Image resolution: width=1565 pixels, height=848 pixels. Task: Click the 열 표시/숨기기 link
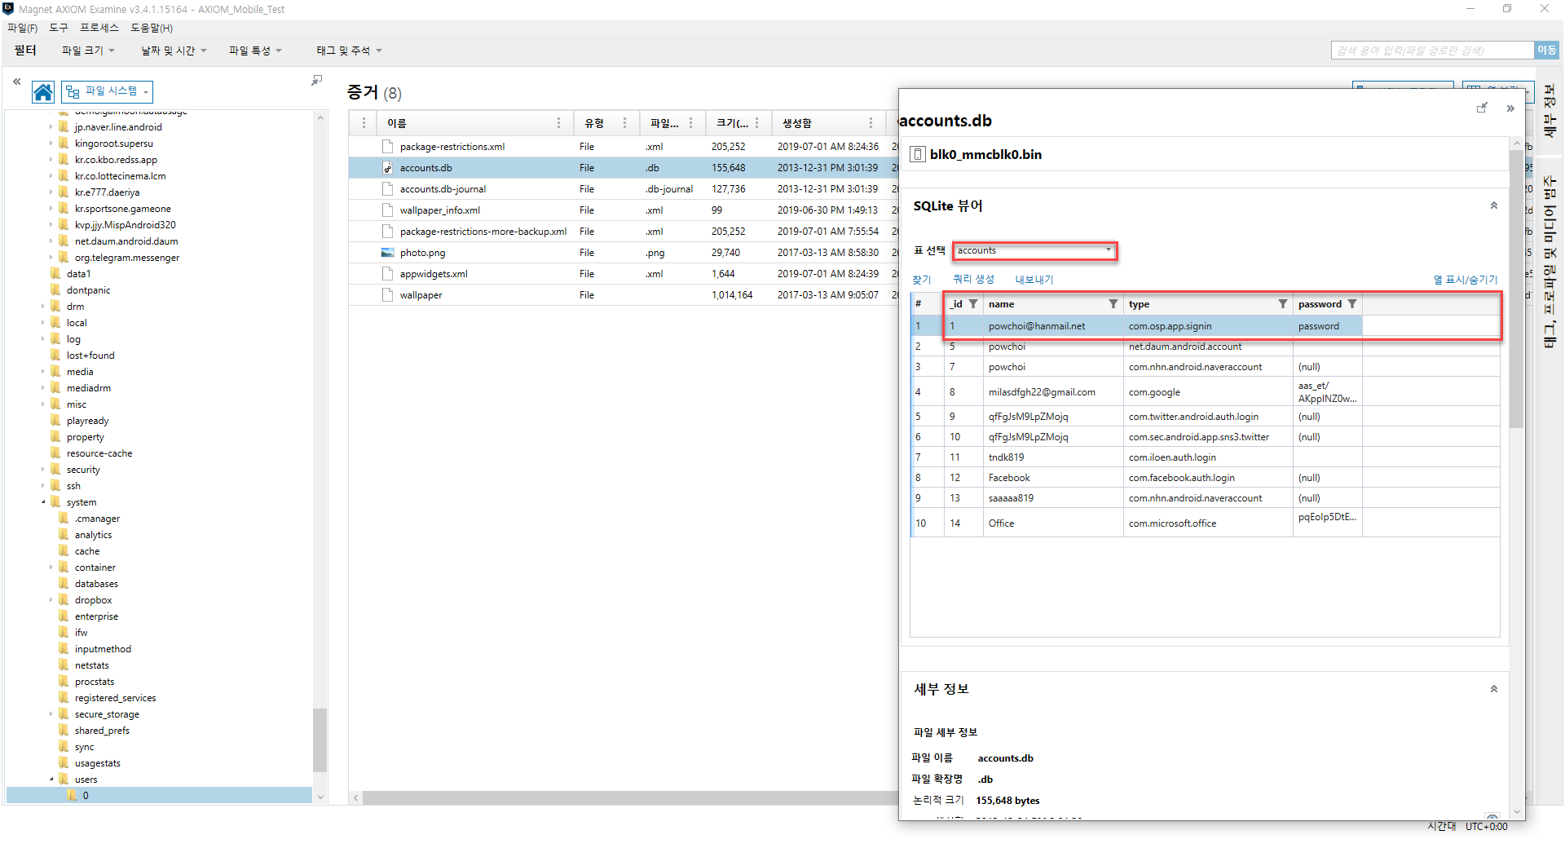[x=1466, y=280]
